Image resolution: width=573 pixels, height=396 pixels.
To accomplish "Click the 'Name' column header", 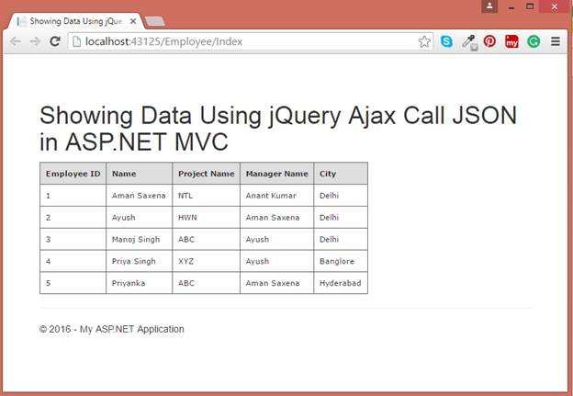I will pos(140,174).
